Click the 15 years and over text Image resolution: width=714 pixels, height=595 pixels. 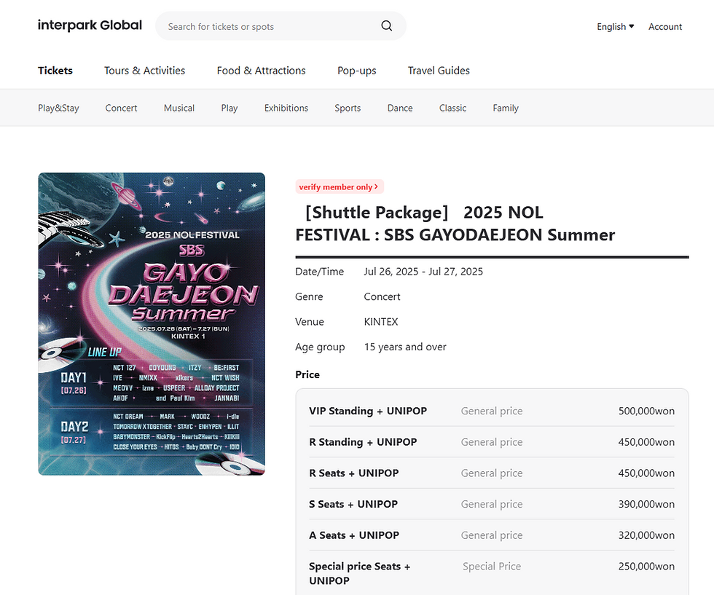(405, 347)
